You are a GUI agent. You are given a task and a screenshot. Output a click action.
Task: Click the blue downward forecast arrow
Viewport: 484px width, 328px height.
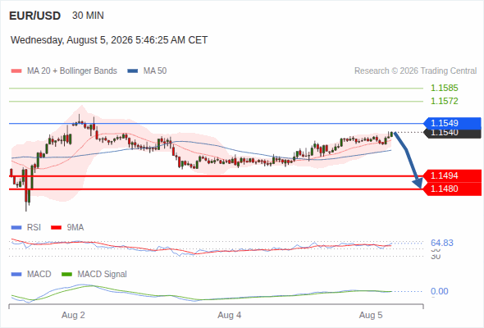pyautogui.click(x=408, y=160)
